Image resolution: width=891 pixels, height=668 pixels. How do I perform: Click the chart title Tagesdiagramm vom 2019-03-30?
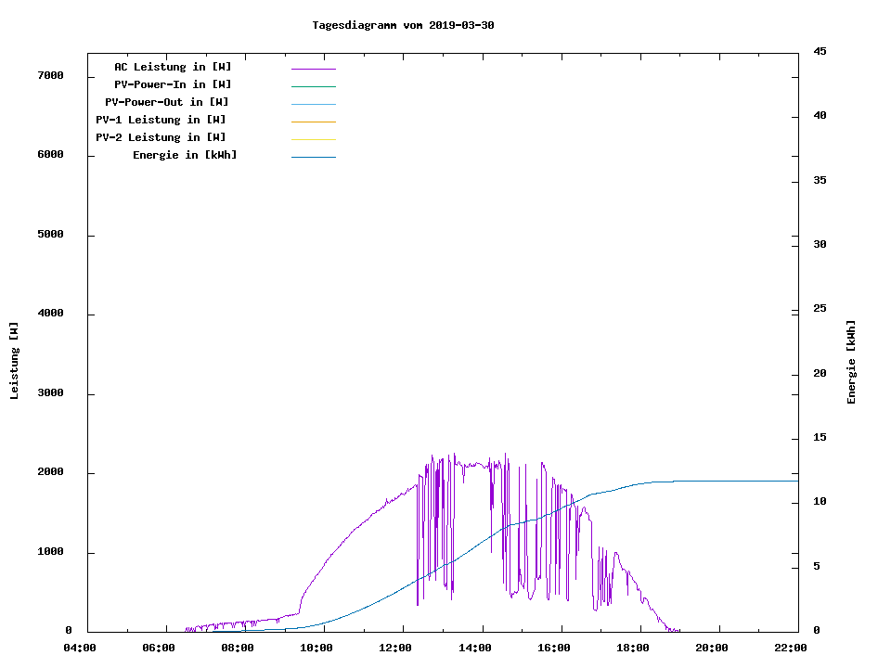click(x=403, y=25)
